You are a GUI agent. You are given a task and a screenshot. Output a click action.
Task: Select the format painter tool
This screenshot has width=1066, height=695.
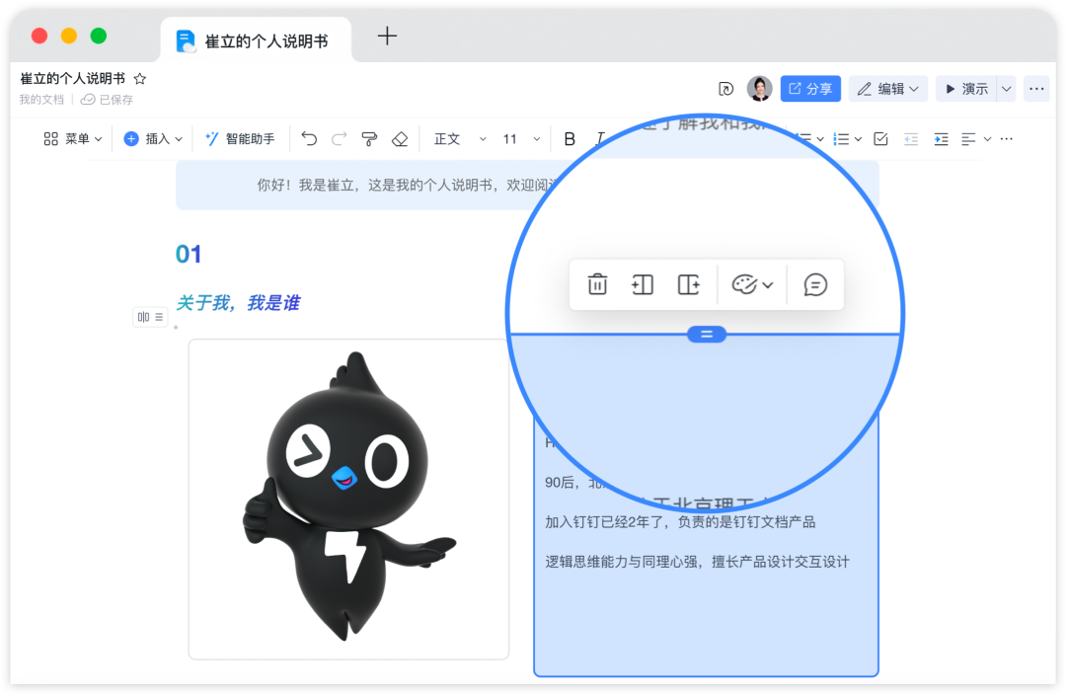(369, 139)
